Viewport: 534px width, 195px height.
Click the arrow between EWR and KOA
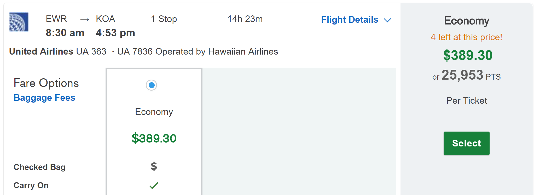pos(84,19)
